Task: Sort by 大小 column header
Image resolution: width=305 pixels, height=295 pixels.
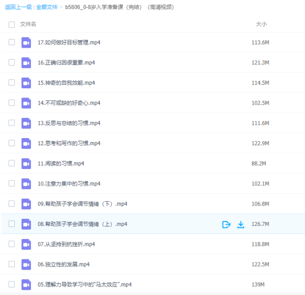Action: [261, 24]
